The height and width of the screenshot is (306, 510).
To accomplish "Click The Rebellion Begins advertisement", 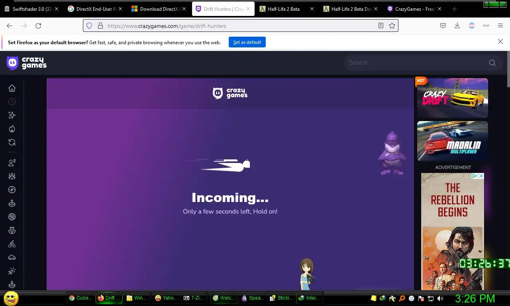I will click(x=453, y=231).
